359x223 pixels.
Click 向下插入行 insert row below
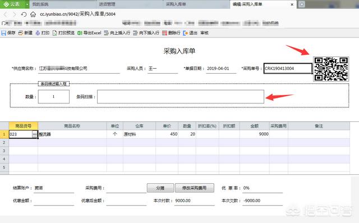pyautogui.click(x=146, y=33)
